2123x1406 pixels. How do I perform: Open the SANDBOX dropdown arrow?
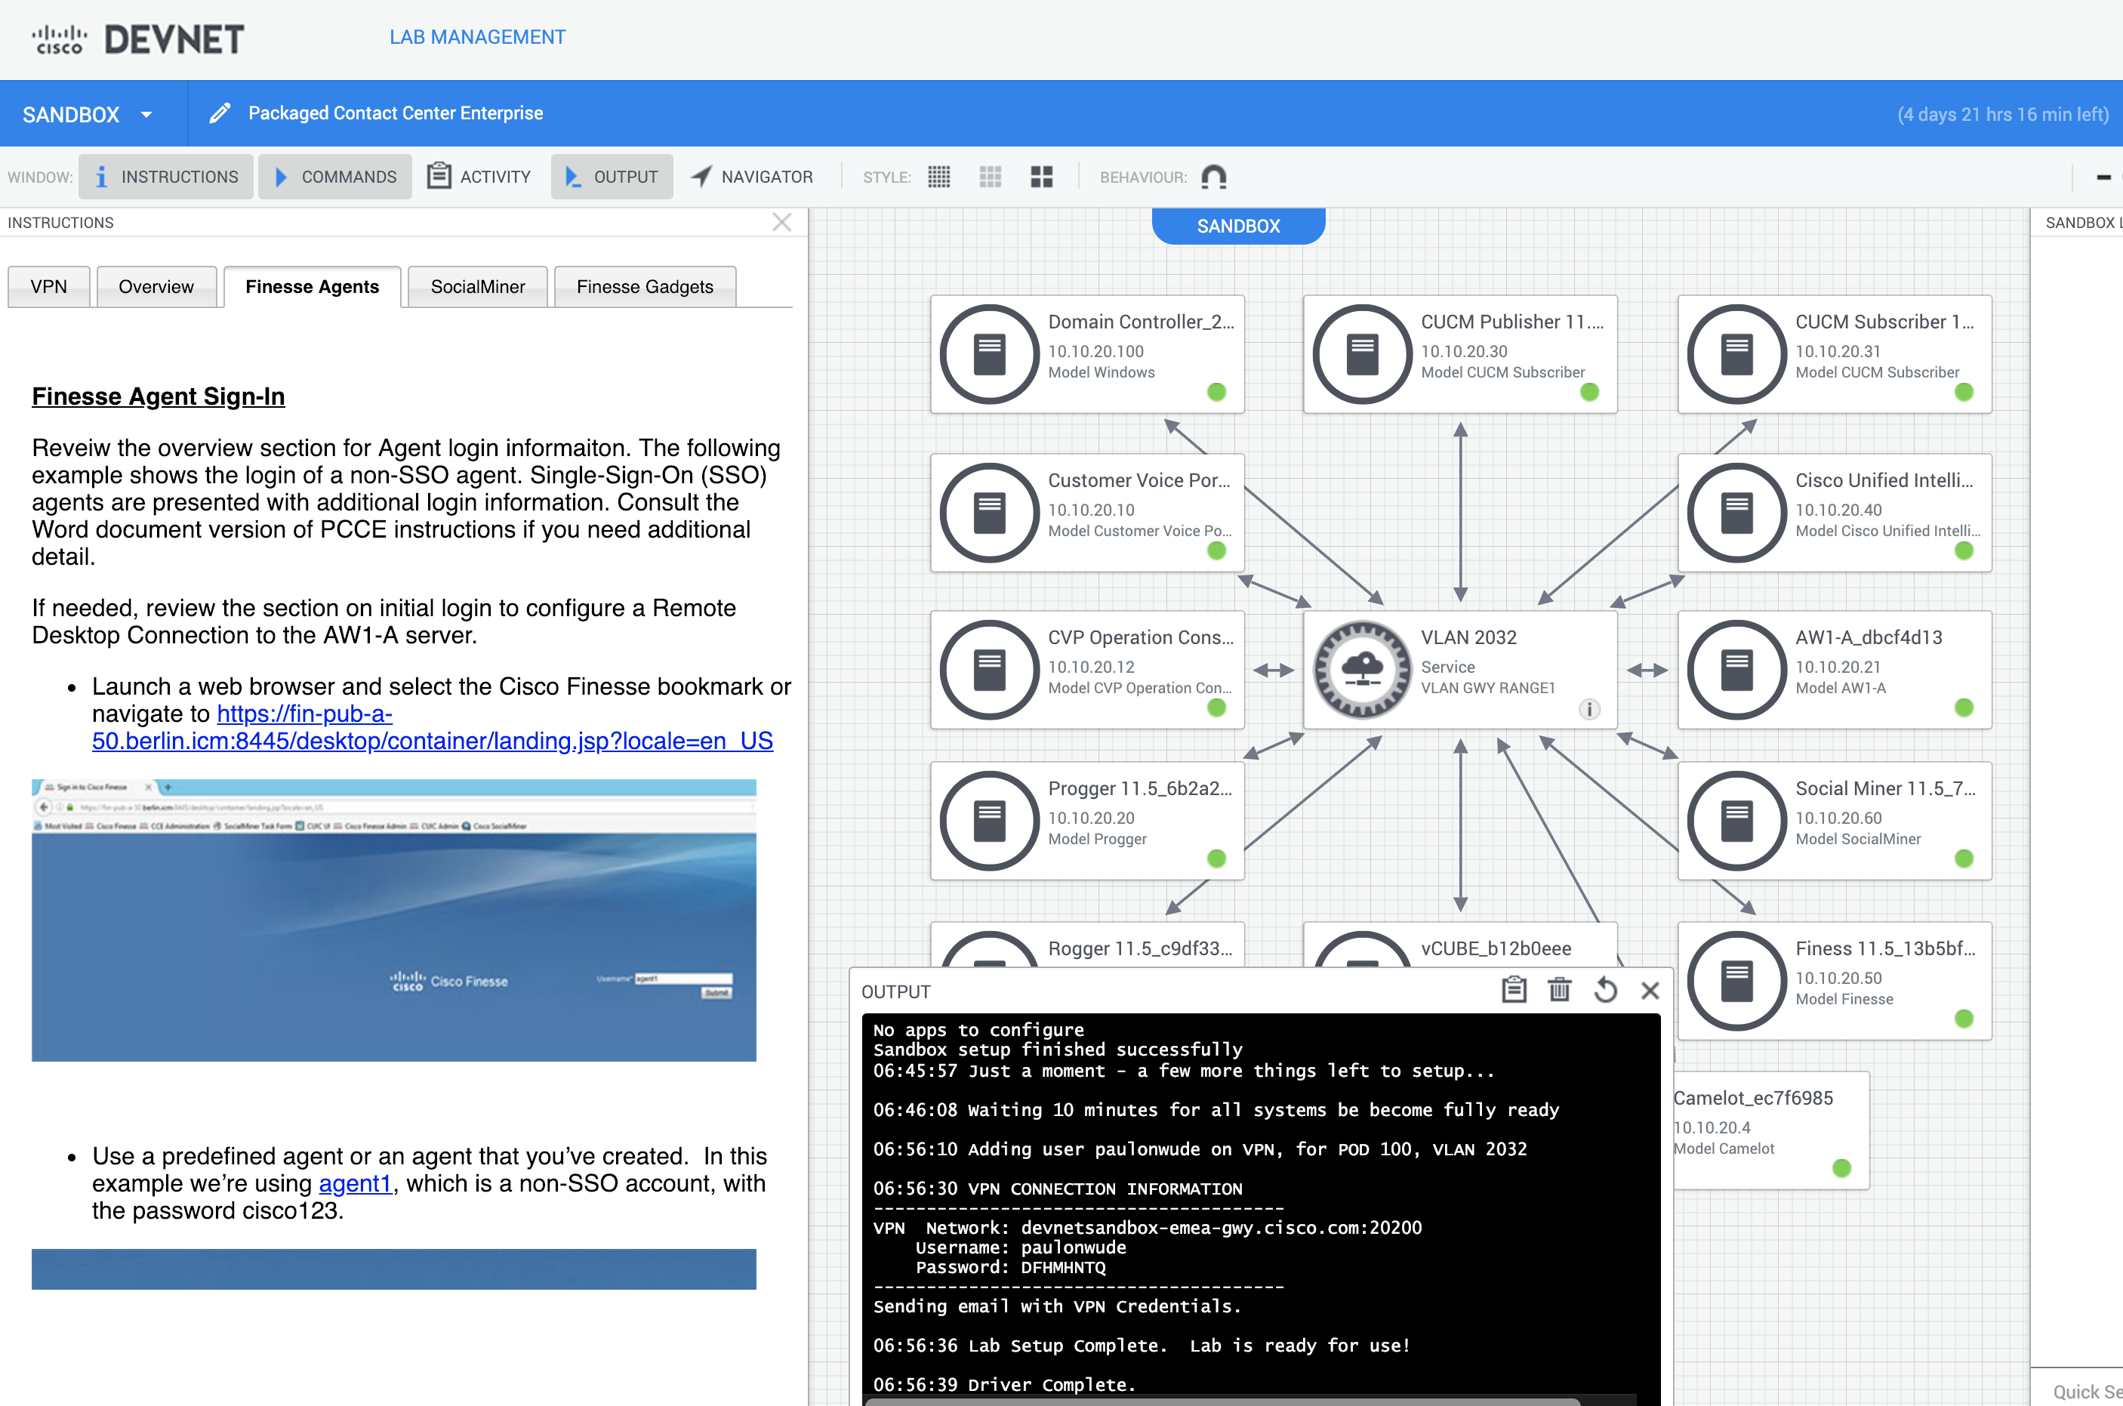(146, 115)
